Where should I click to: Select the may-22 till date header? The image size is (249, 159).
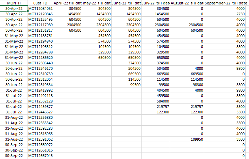point(97,3)
